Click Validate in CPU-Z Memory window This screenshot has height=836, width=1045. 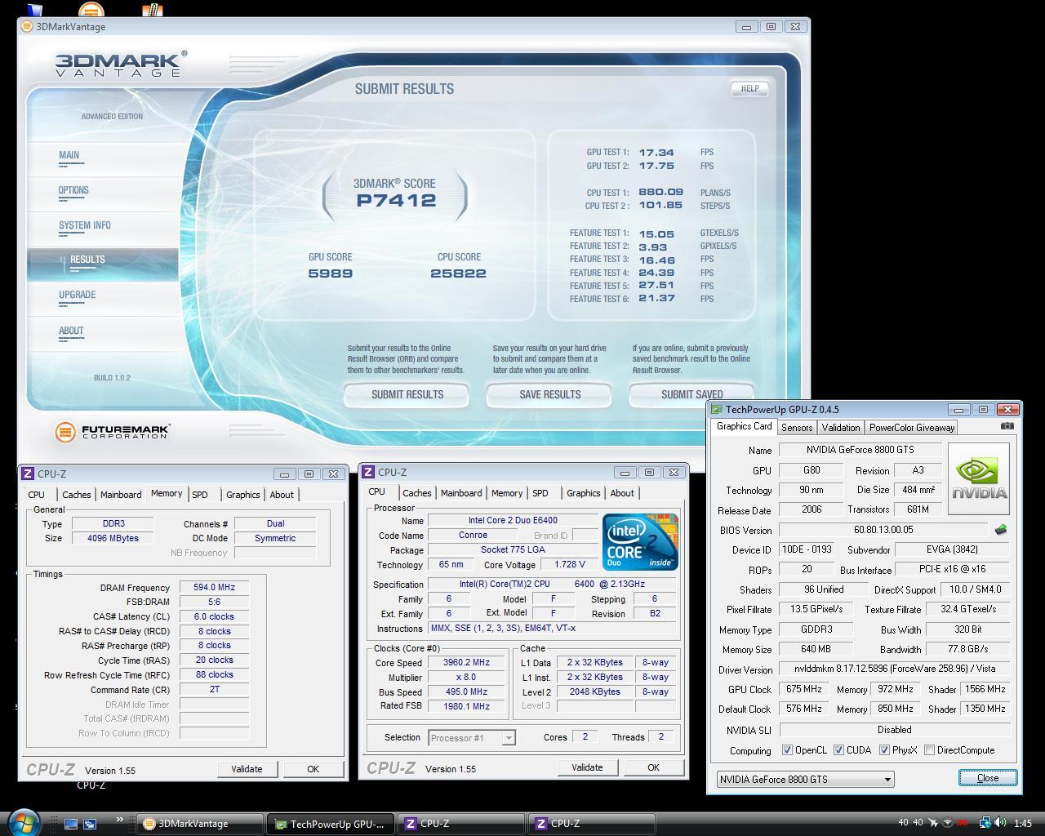pos(247,769)
